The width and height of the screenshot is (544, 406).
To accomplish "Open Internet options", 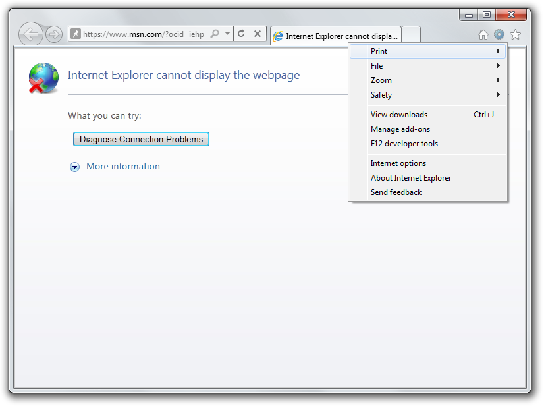I will coord(427,163).
